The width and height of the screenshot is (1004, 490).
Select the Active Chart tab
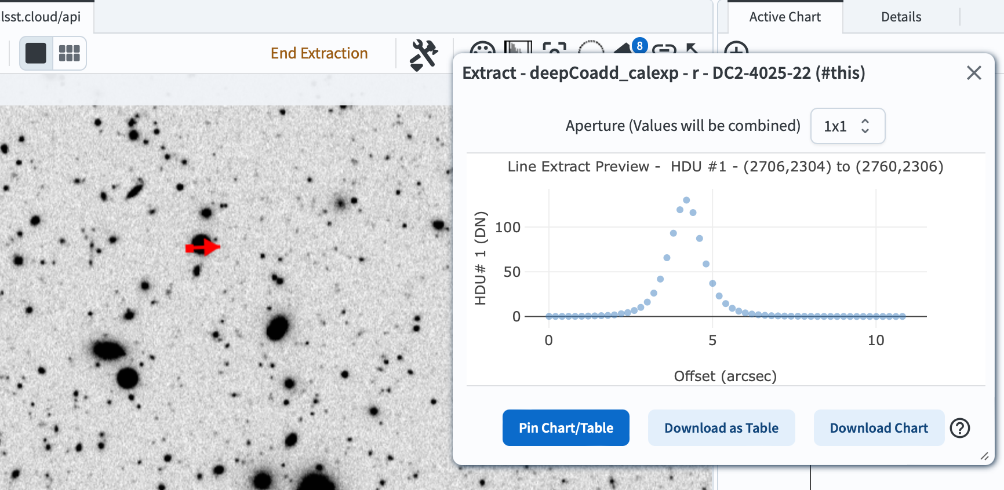[x=785, y=17]
